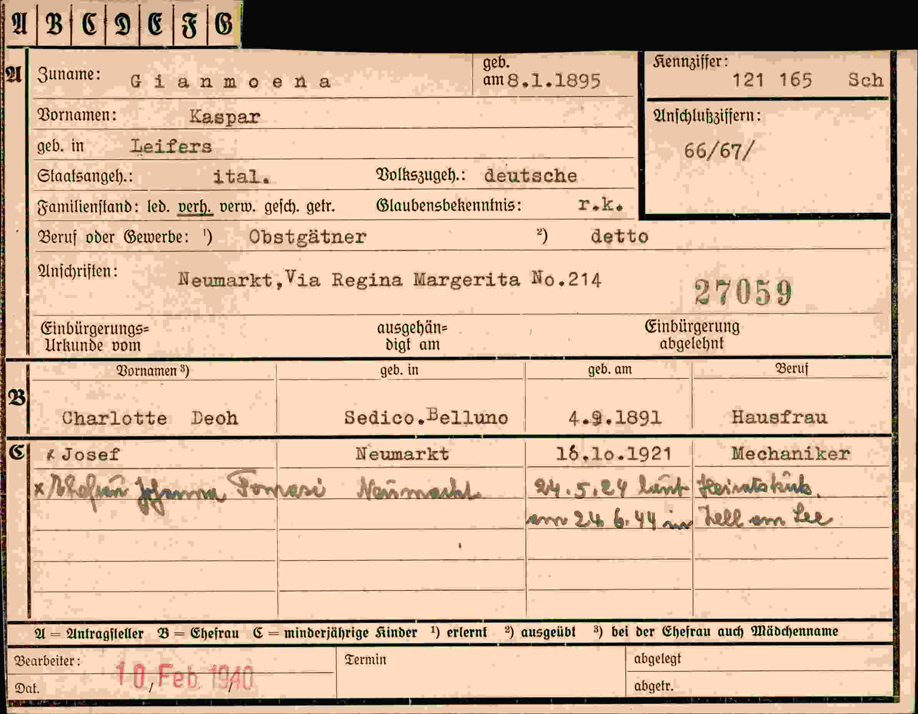Click the abgetr. field
The height and width of the screenshot is (714, 918).
(x=759, y=684)
